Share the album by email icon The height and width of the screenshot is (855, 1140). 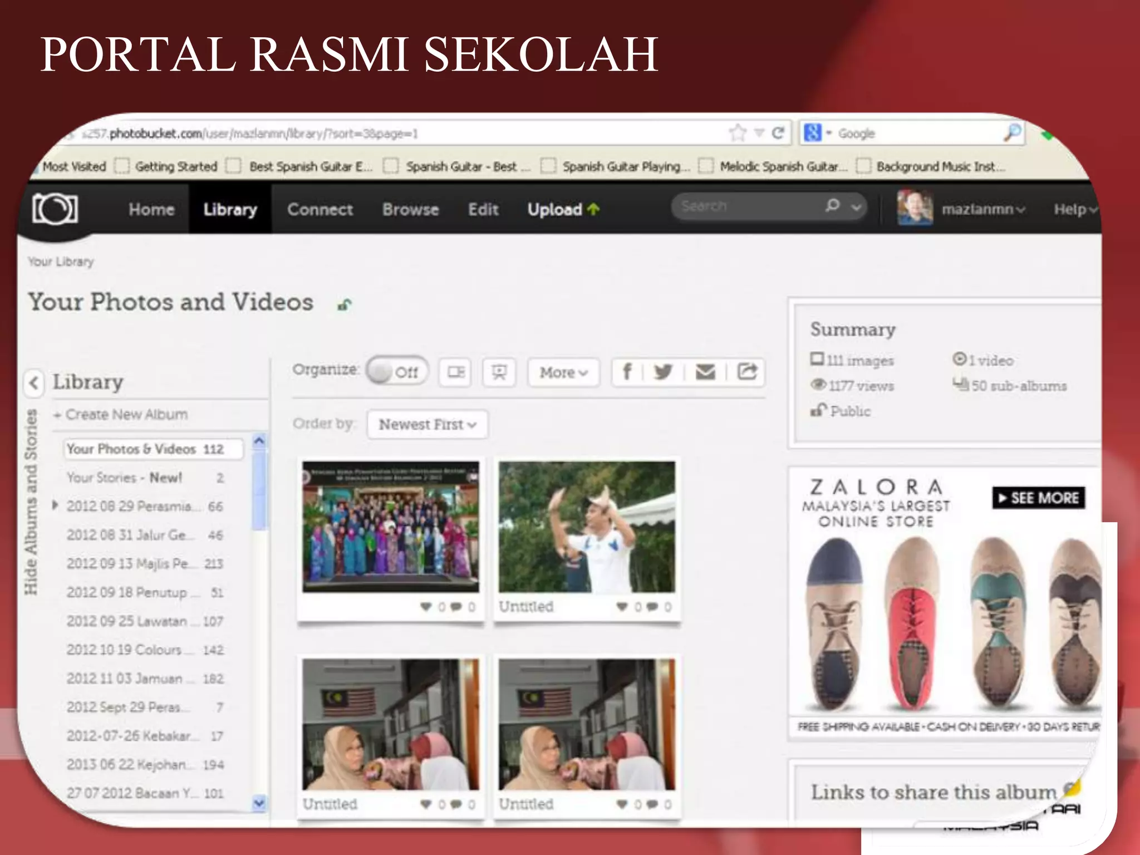pos(705,372)
